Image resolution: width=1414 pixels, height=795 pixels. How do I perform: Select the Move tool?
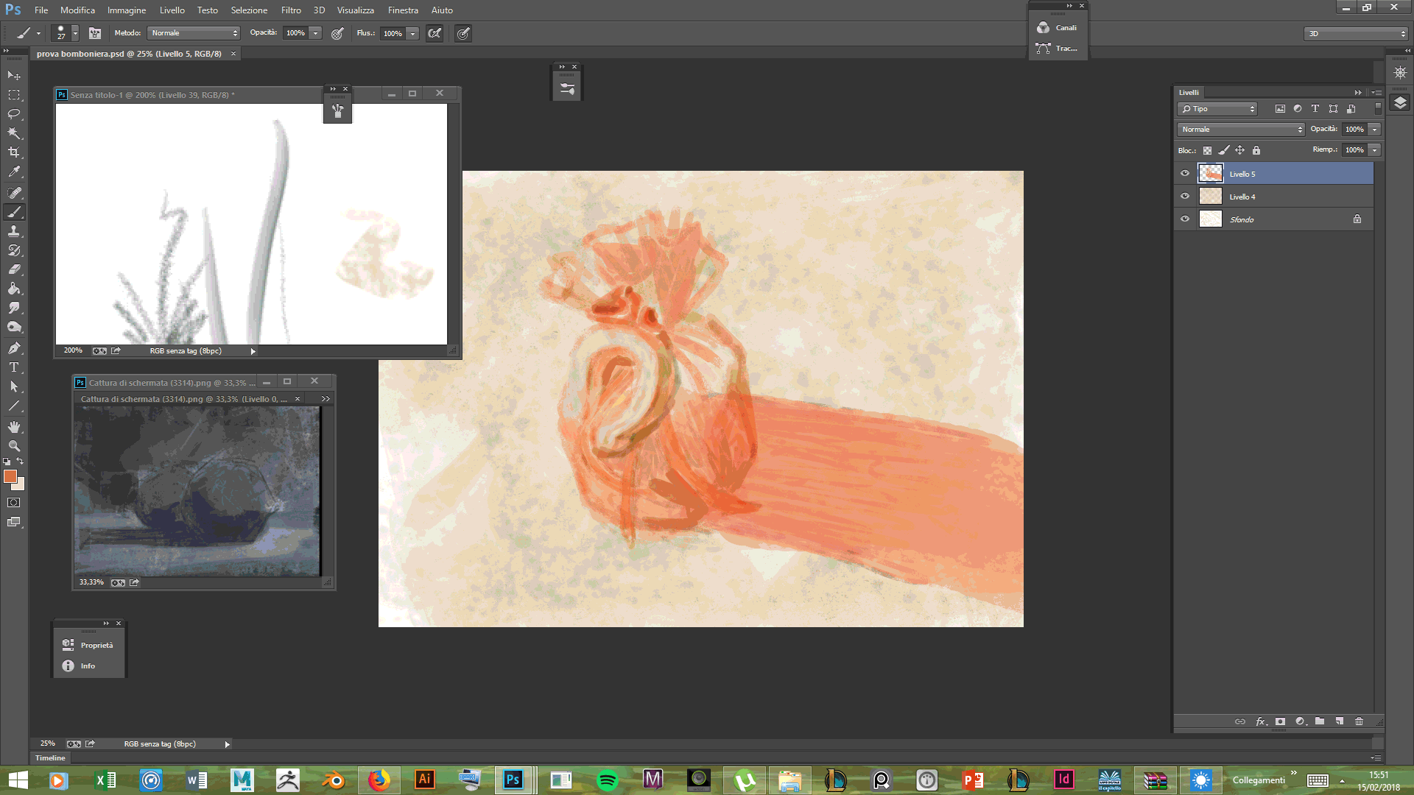(14, 75)
